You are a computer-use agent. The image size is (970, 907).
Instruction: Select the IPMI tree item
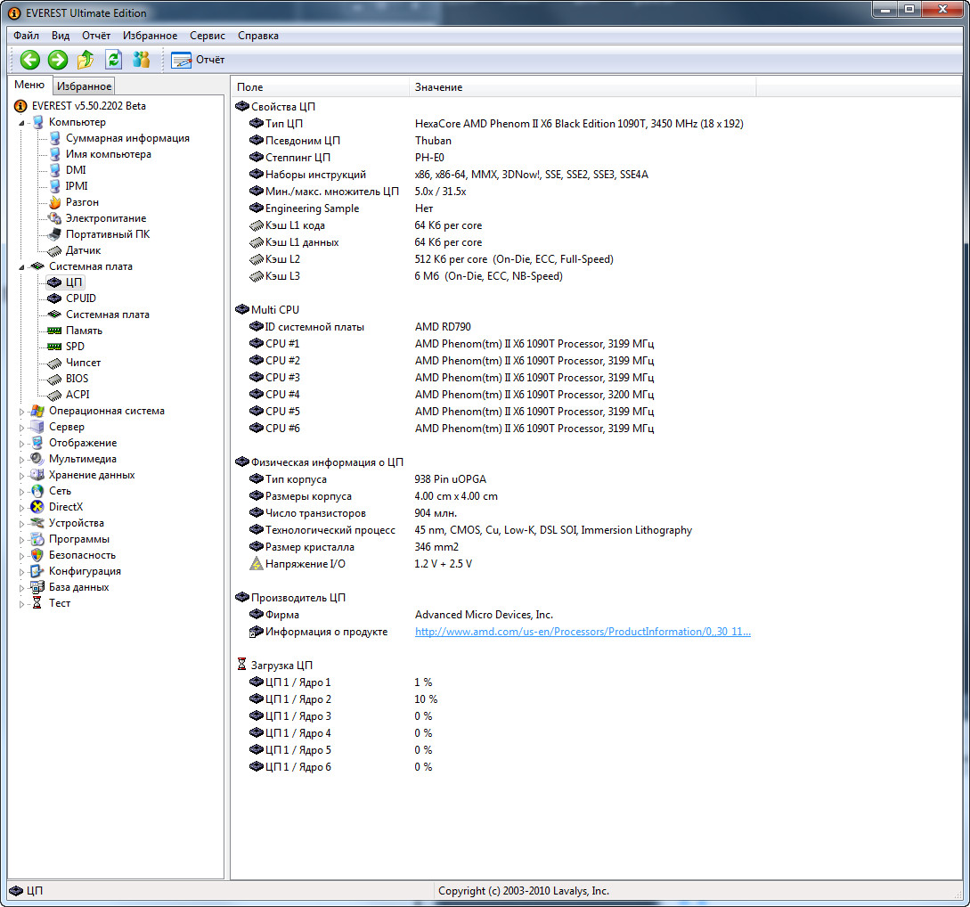(77, 186)
